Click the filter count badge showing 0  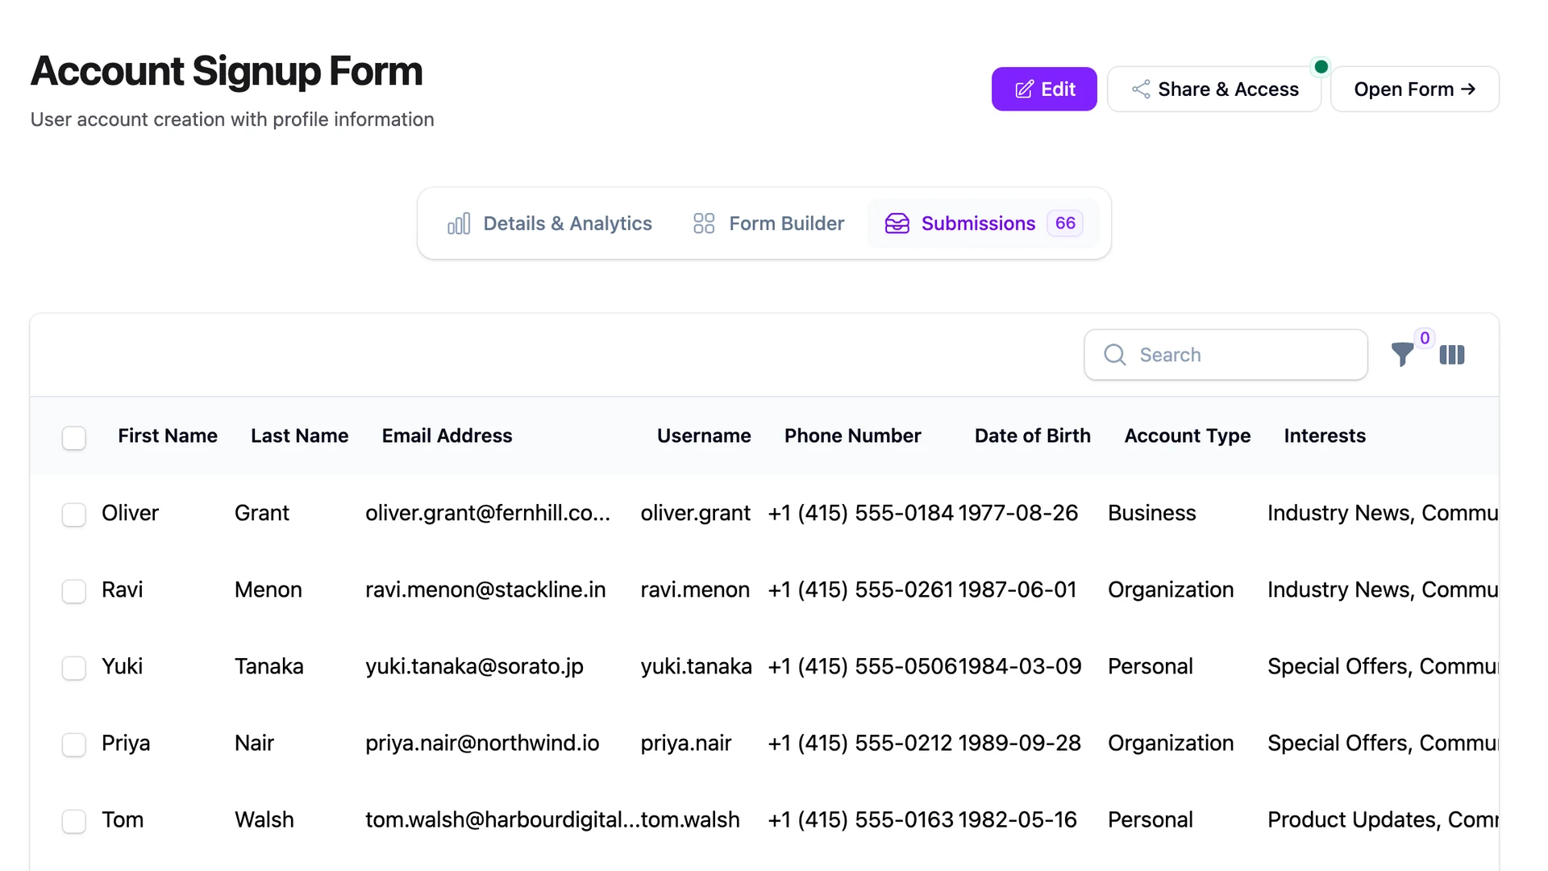(1425, 339)
